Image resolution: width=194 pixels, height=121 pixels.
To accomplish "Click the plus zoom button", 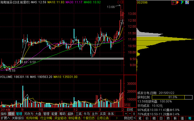I will pos(126,114).
